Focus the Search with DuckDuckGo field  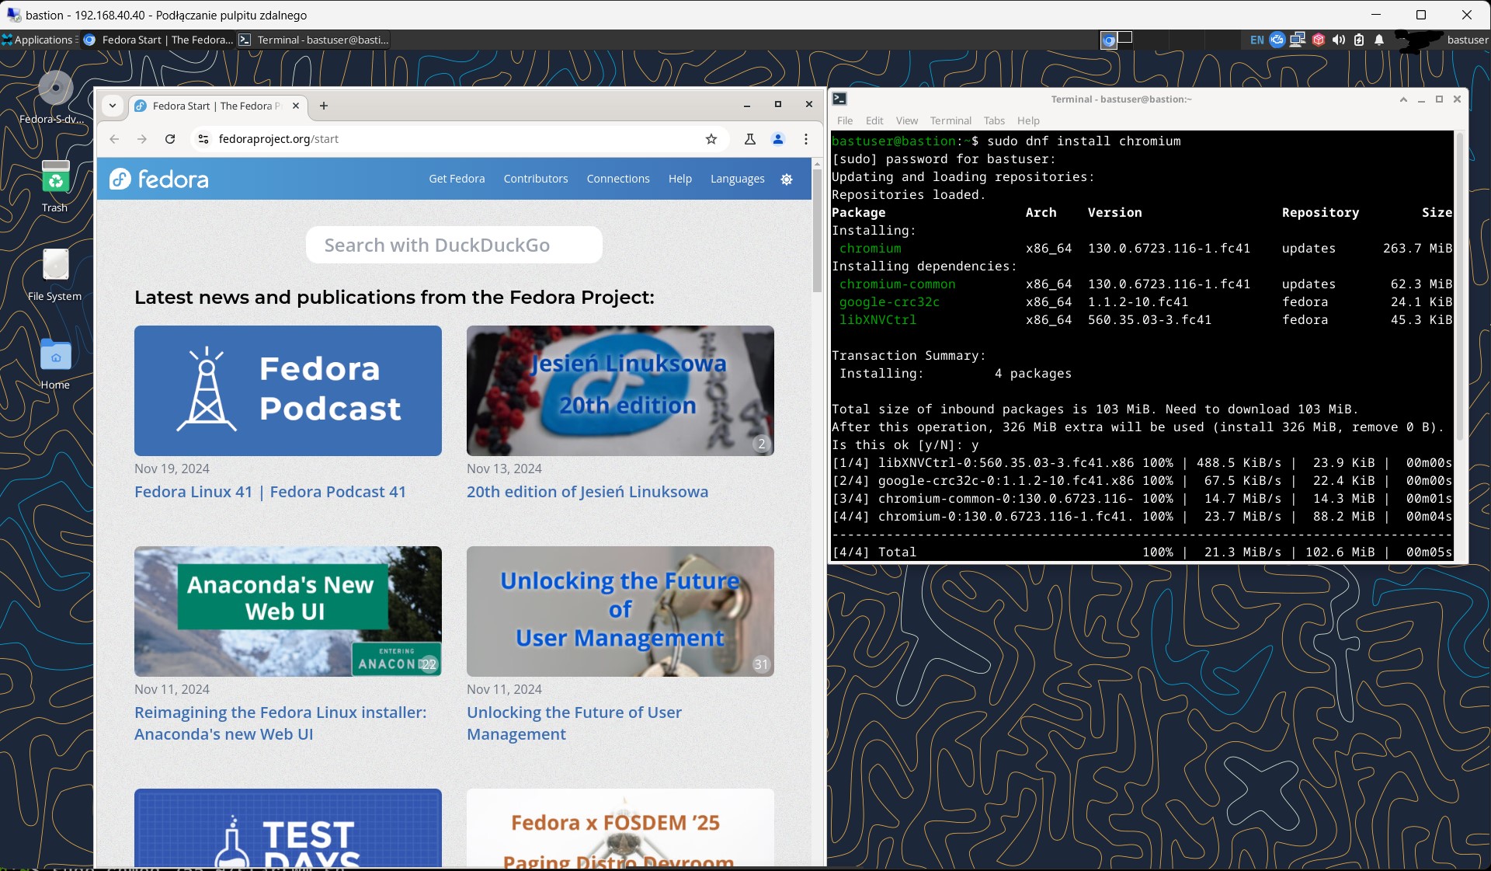(x=454, y=246)
